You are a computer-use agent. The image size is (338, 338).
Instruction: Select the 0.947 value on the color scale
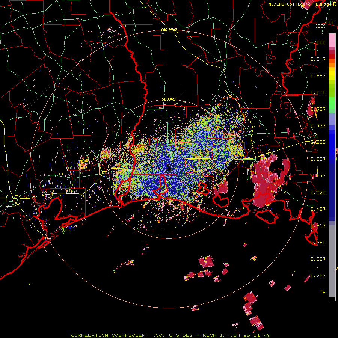click(x=318, y=59)
